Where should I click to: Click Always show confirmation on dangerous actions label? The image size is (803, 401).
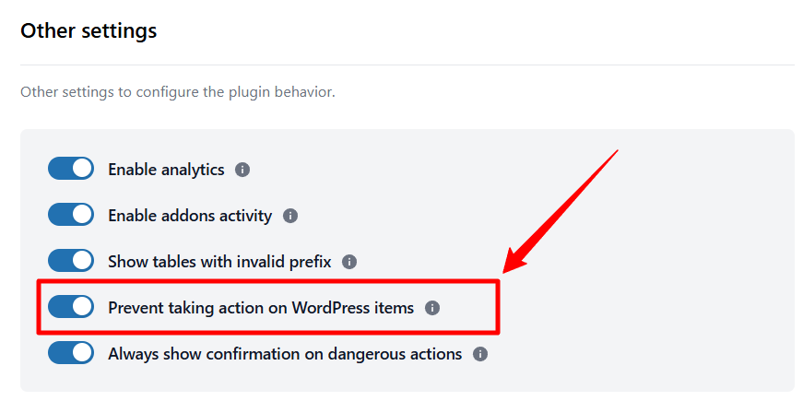285,354
